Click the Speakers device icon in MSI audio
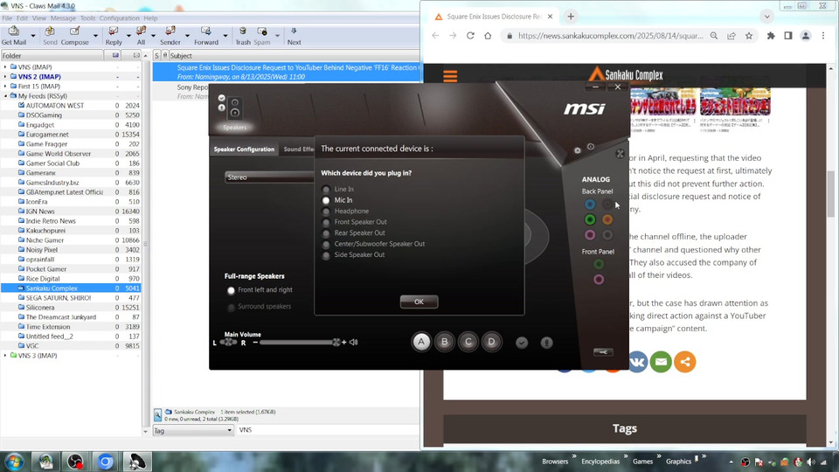Image resolution: width=839 pixels, height=472 pixels. point(234,108)
